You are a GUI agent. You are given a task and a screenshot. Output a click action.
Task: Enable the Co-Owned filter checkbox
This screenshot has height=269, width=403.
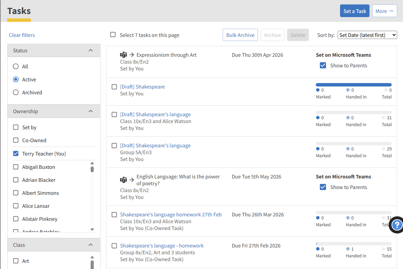16,140
